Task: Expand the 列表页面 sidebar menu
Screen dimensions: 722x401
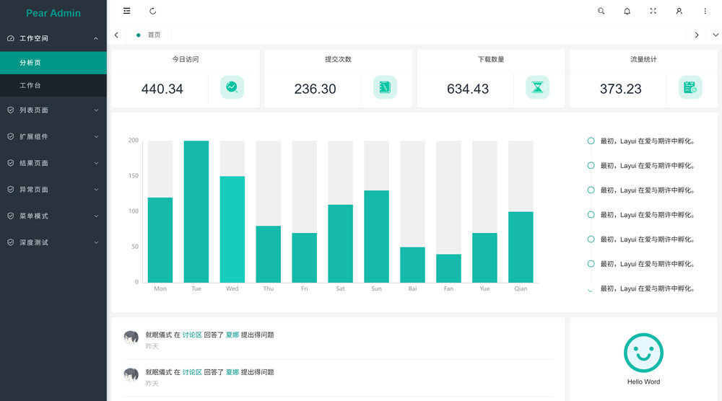Action: click(x=53, y=110)
